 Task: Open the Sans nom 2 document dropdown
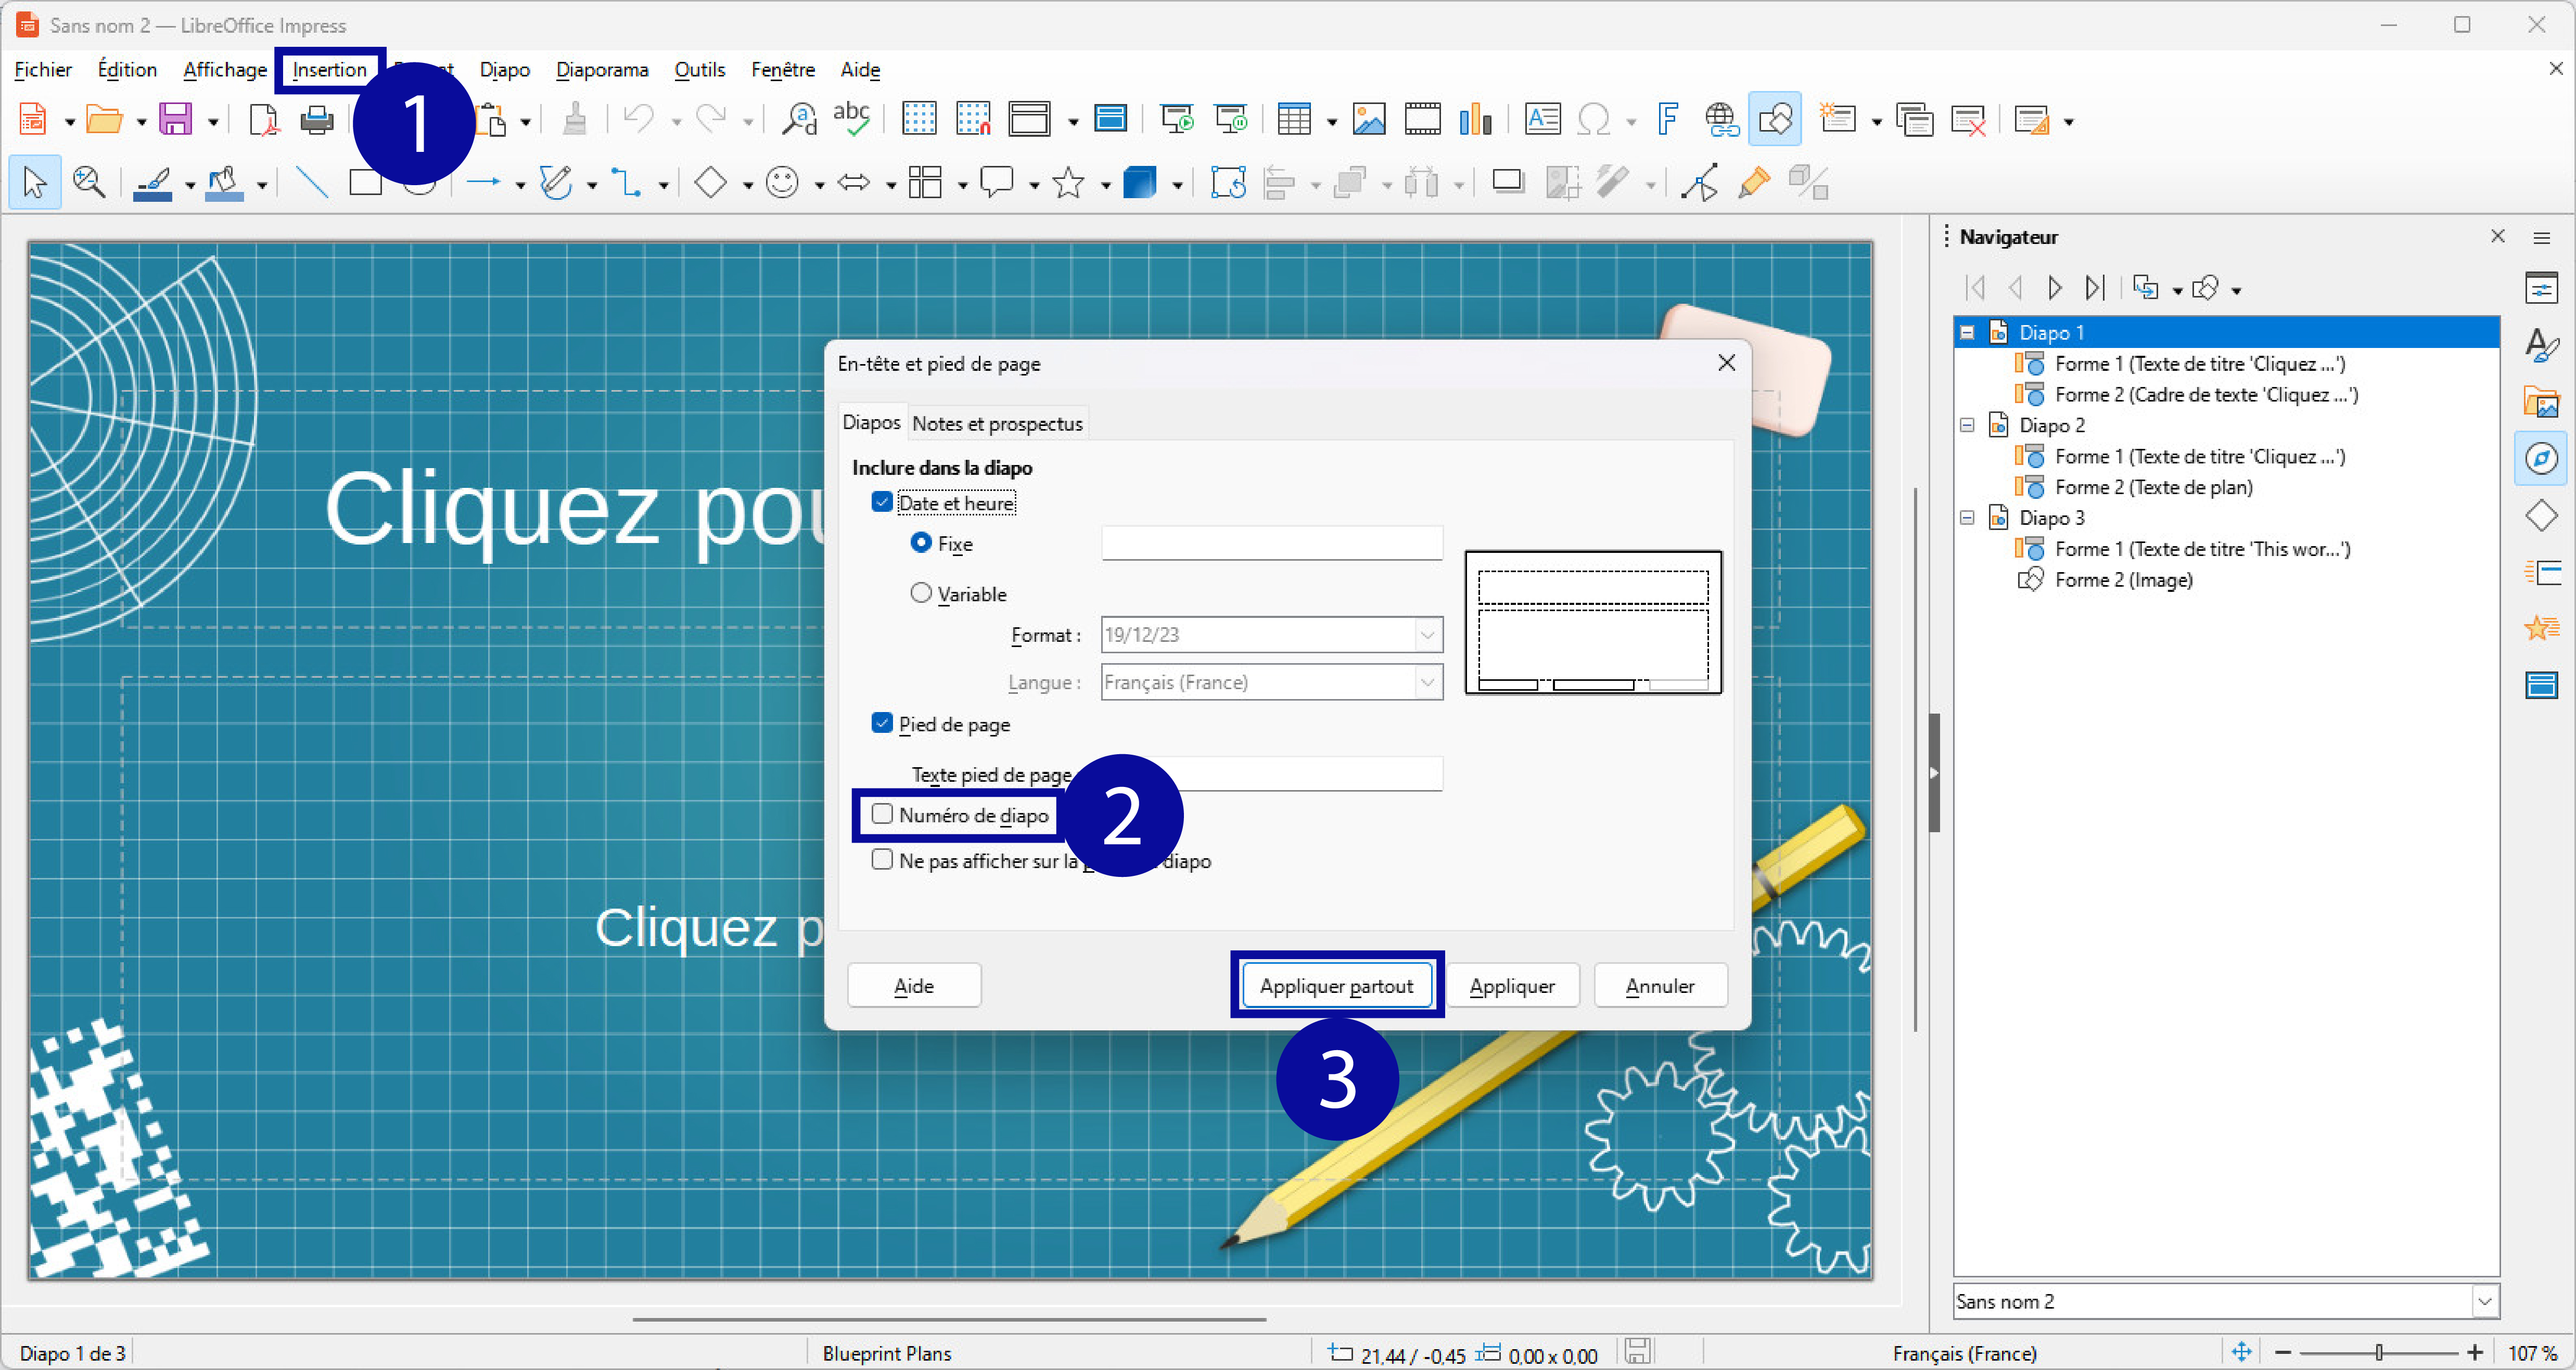(x=2485, y=1301)
